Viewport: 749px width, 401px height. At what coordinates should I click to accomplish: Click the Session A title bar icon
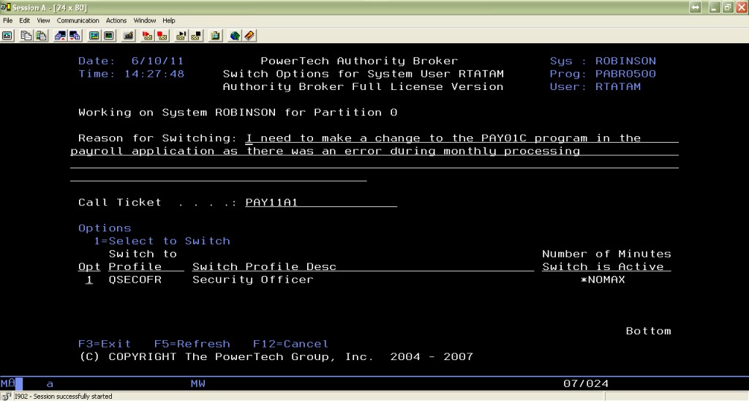tap(5, 7)
